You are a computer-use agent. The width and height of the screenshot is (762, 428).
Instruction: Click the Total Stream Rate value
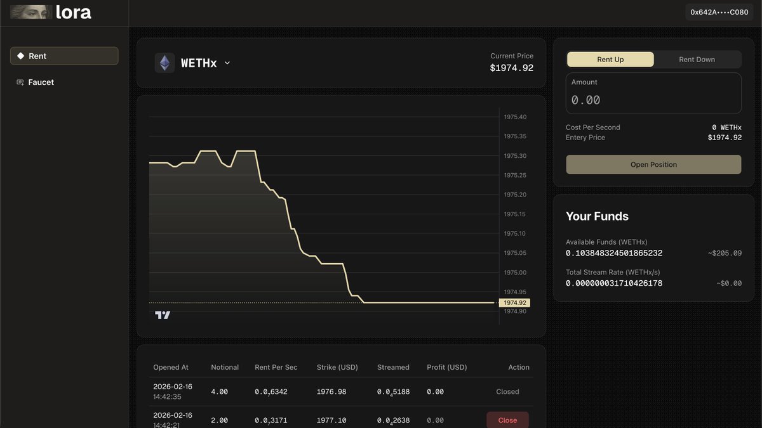[615, 283]
